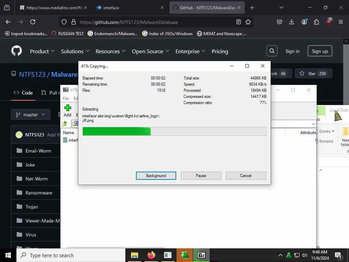Expand the Open Source dropdown
349x262 pixels.
pyautogui.click(x=150, y=51)
